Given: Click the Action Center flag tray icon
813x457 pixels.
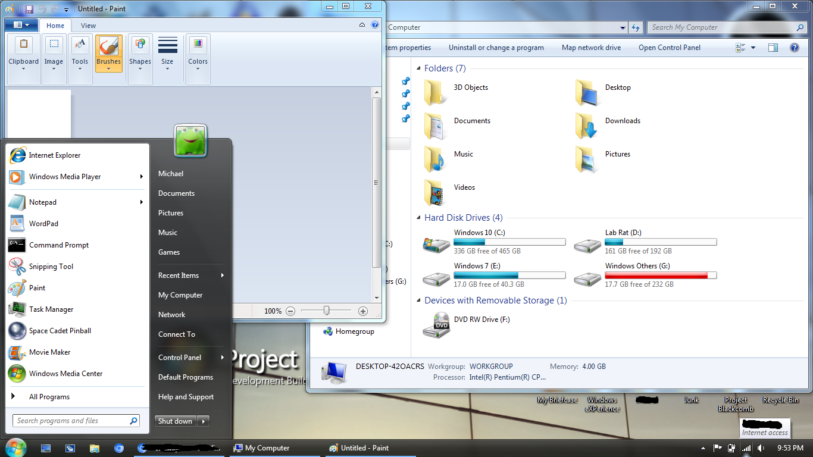Looking at the screenshot, I should coord(717,448).
